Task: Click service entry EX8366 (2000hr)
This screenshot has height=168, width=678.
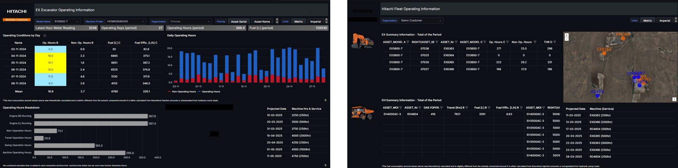Action: pyautogui.click(x=601, y=122)
